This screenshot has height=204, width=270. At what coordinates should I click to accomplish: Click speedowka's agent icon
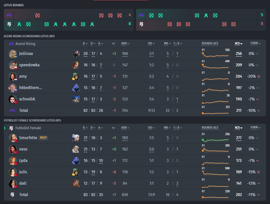click(x=76, y=65)
